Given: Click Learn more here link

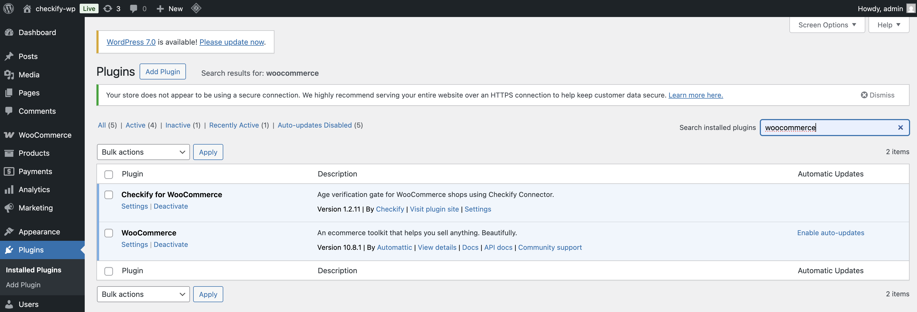Looking at the screenshot, I should point(696,95).
